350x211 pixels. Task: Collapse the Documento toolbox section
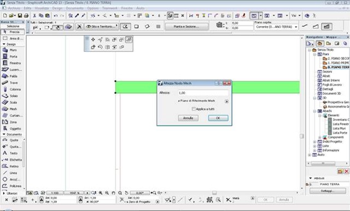point(4,134)
